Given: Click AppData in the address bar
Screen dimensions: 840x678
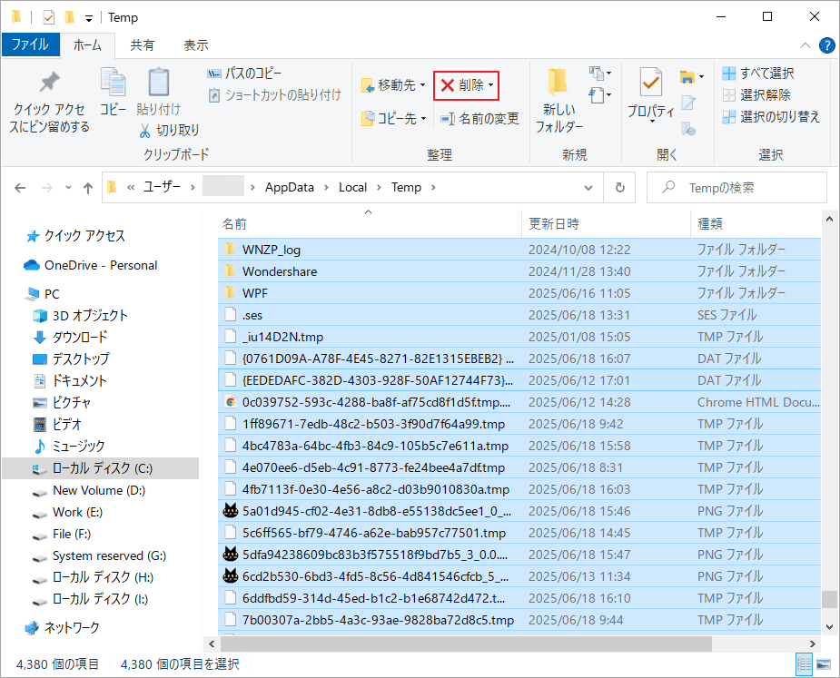Looking at the screenshot, I should 290,188.
